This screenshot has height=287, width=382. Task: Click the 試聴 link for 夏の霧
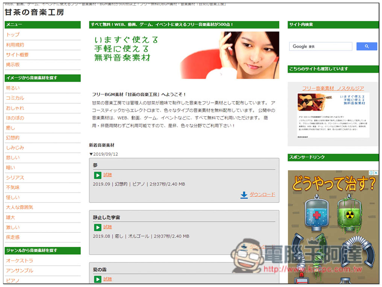click(107, 279)
